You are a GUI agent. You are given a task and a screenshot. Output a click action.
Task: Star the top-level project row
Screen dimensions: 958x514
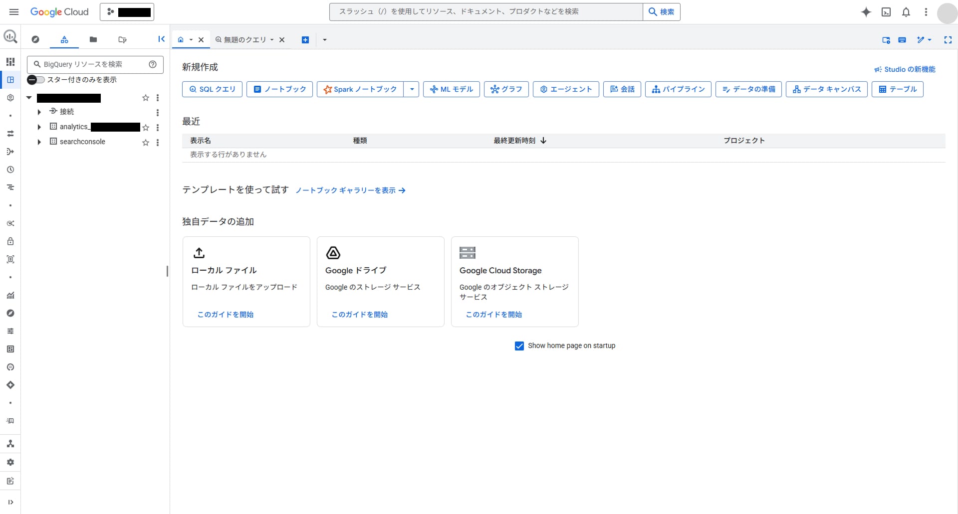point(146,98)
